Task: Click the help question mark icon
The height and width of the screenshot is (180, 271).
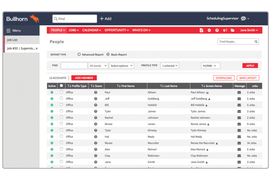Action: 217,30
